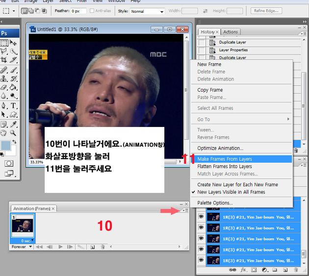Create a new layer in Layers panel
This screenshot has height=276, width=309.
click(285, 270)
